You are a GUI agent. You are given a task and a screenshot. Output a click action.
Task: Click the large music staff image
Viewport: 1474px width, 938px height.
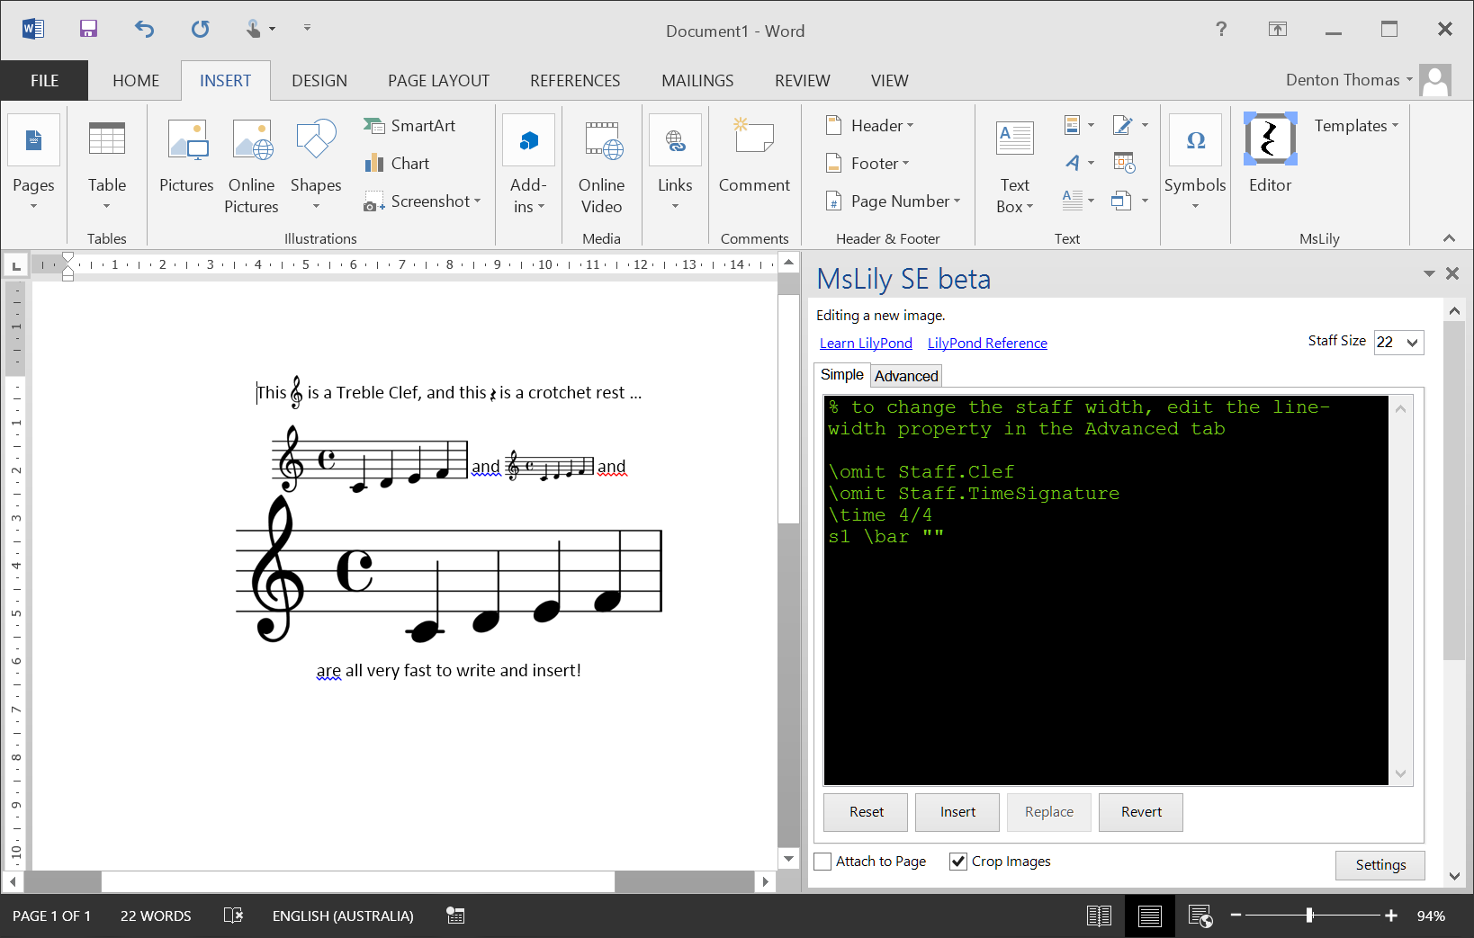point(449,569)
